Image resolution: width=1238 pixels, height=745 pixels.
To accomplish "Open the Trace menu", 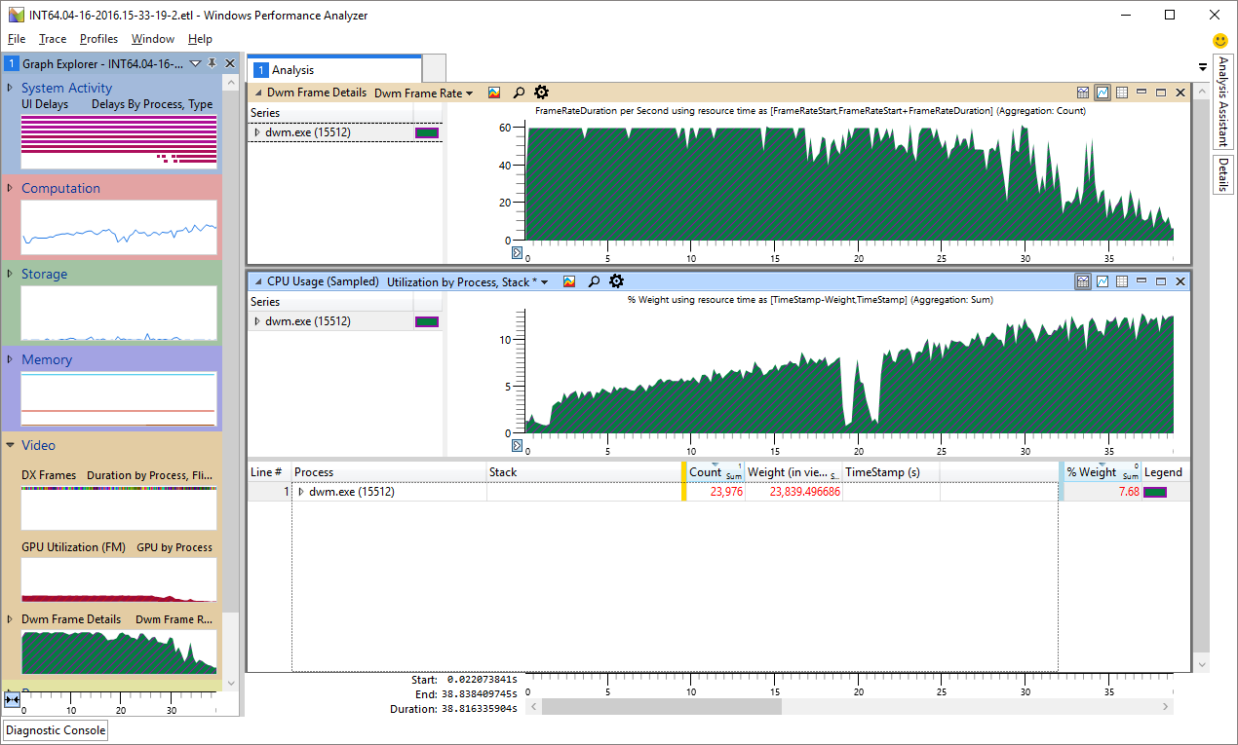I will [x=53, y=39].
